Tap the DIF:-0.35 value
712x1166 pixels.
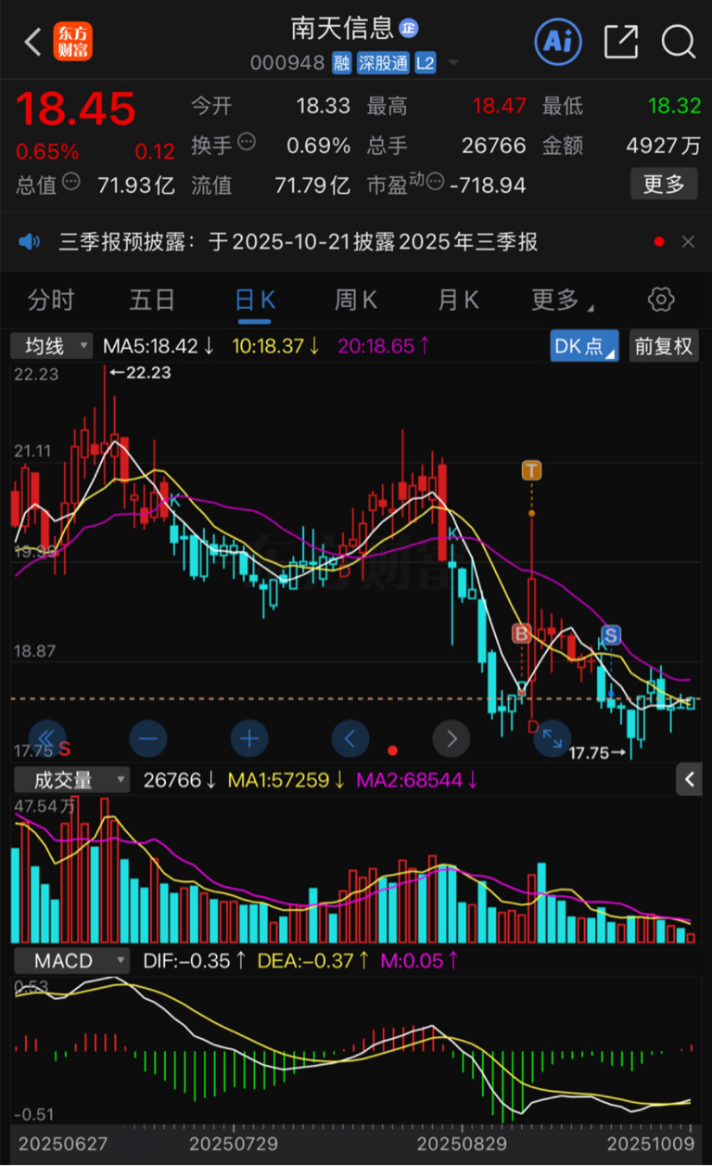(x=195, y=960)
